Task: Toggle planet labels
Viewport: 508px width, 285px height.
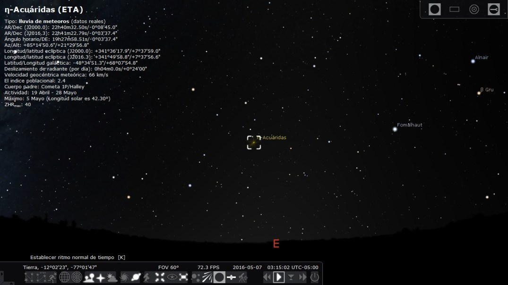Action: pos(137,277)
